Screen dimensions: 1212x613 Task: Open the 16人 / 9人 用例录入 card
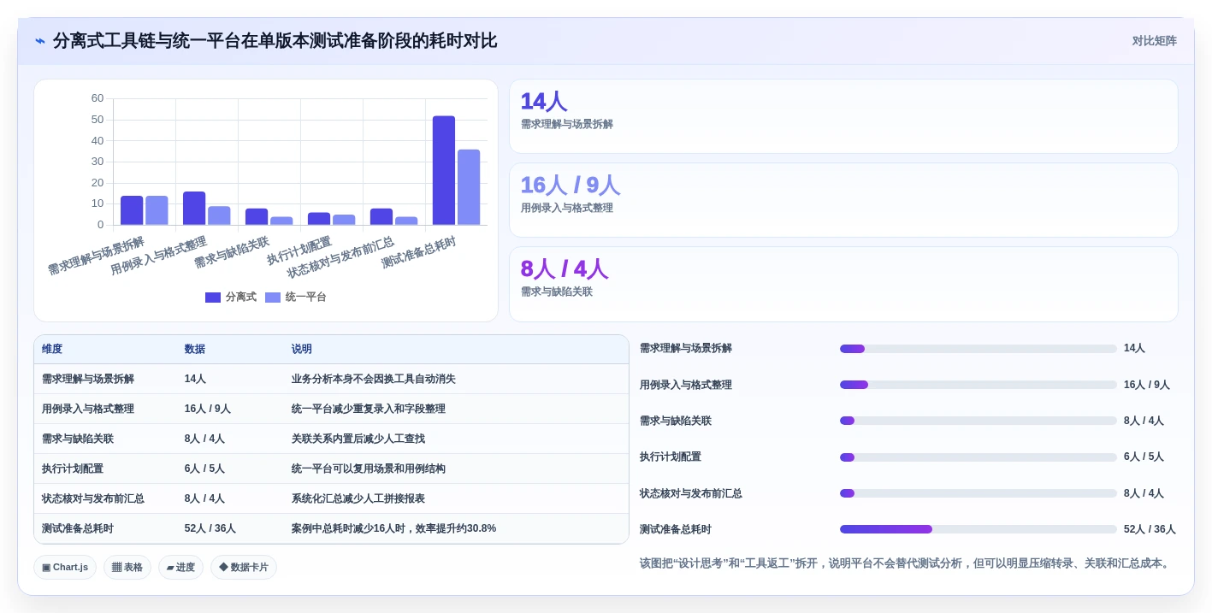tap(843, 200)
